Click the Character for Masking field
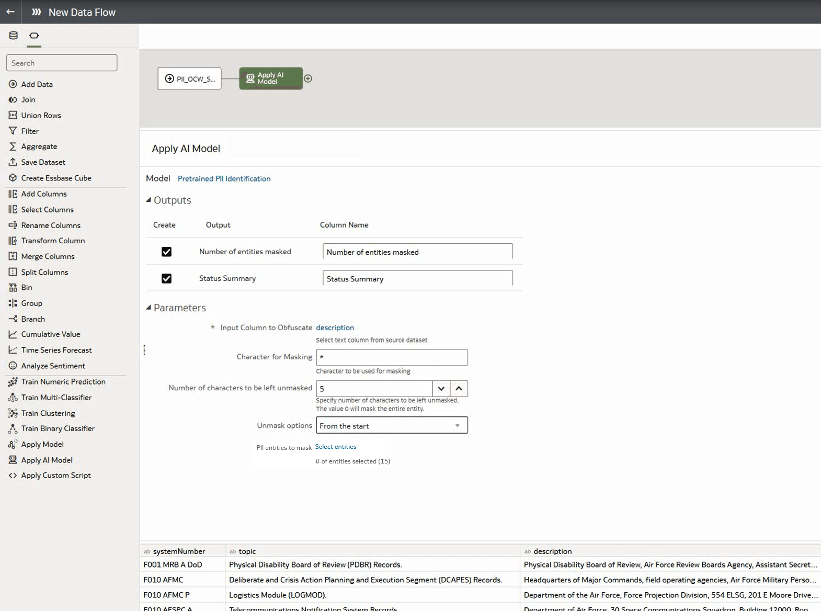 pos(392,357)
